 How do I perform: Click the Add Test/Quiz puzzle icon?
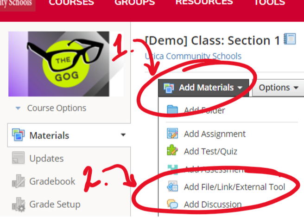point(172,151)
